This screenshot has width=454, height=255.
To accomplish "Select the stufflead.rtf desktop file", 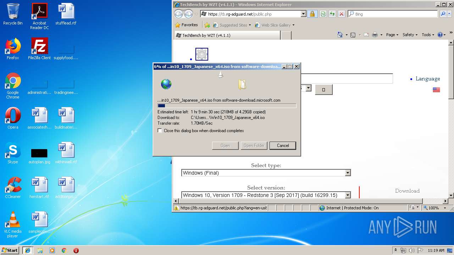I will point(66,14).
